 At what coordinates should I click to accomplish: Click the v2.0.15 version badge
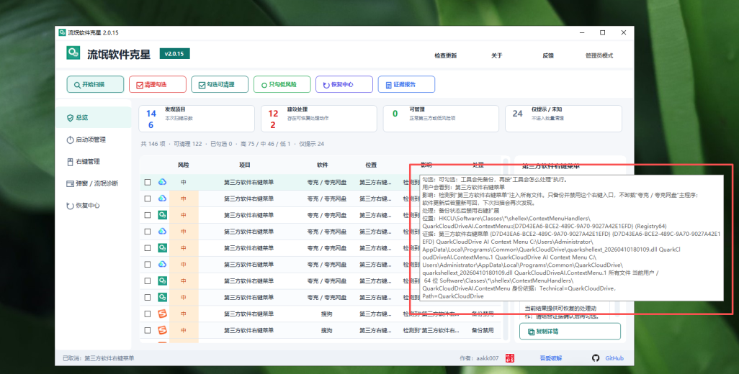174,54
